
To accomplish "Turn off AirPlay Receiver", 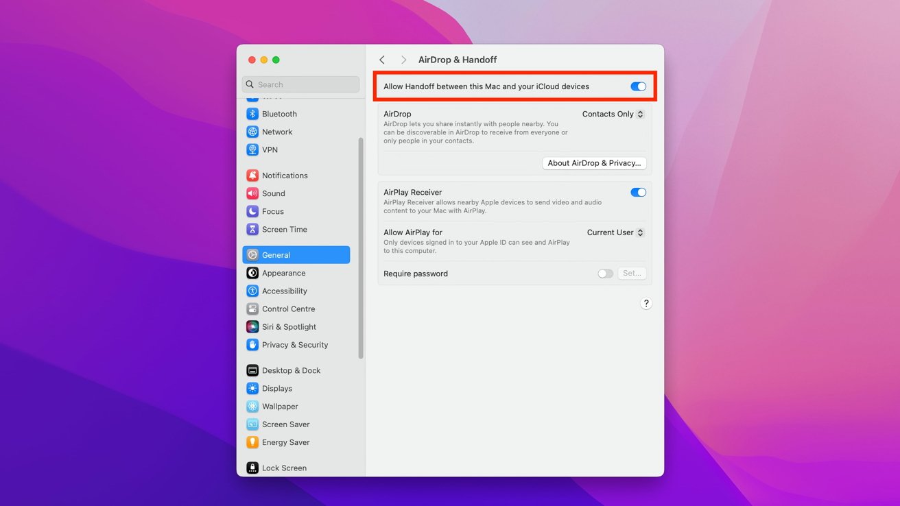I will (638, 192).
